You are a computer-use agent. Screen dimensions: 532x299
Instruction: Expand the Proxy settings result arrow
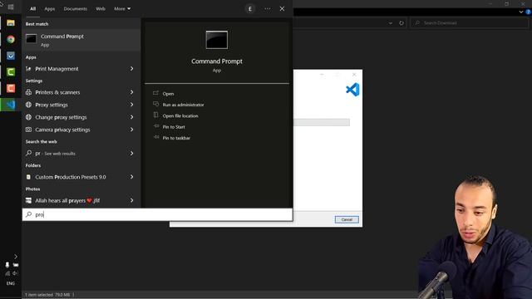tap(131, 105)
